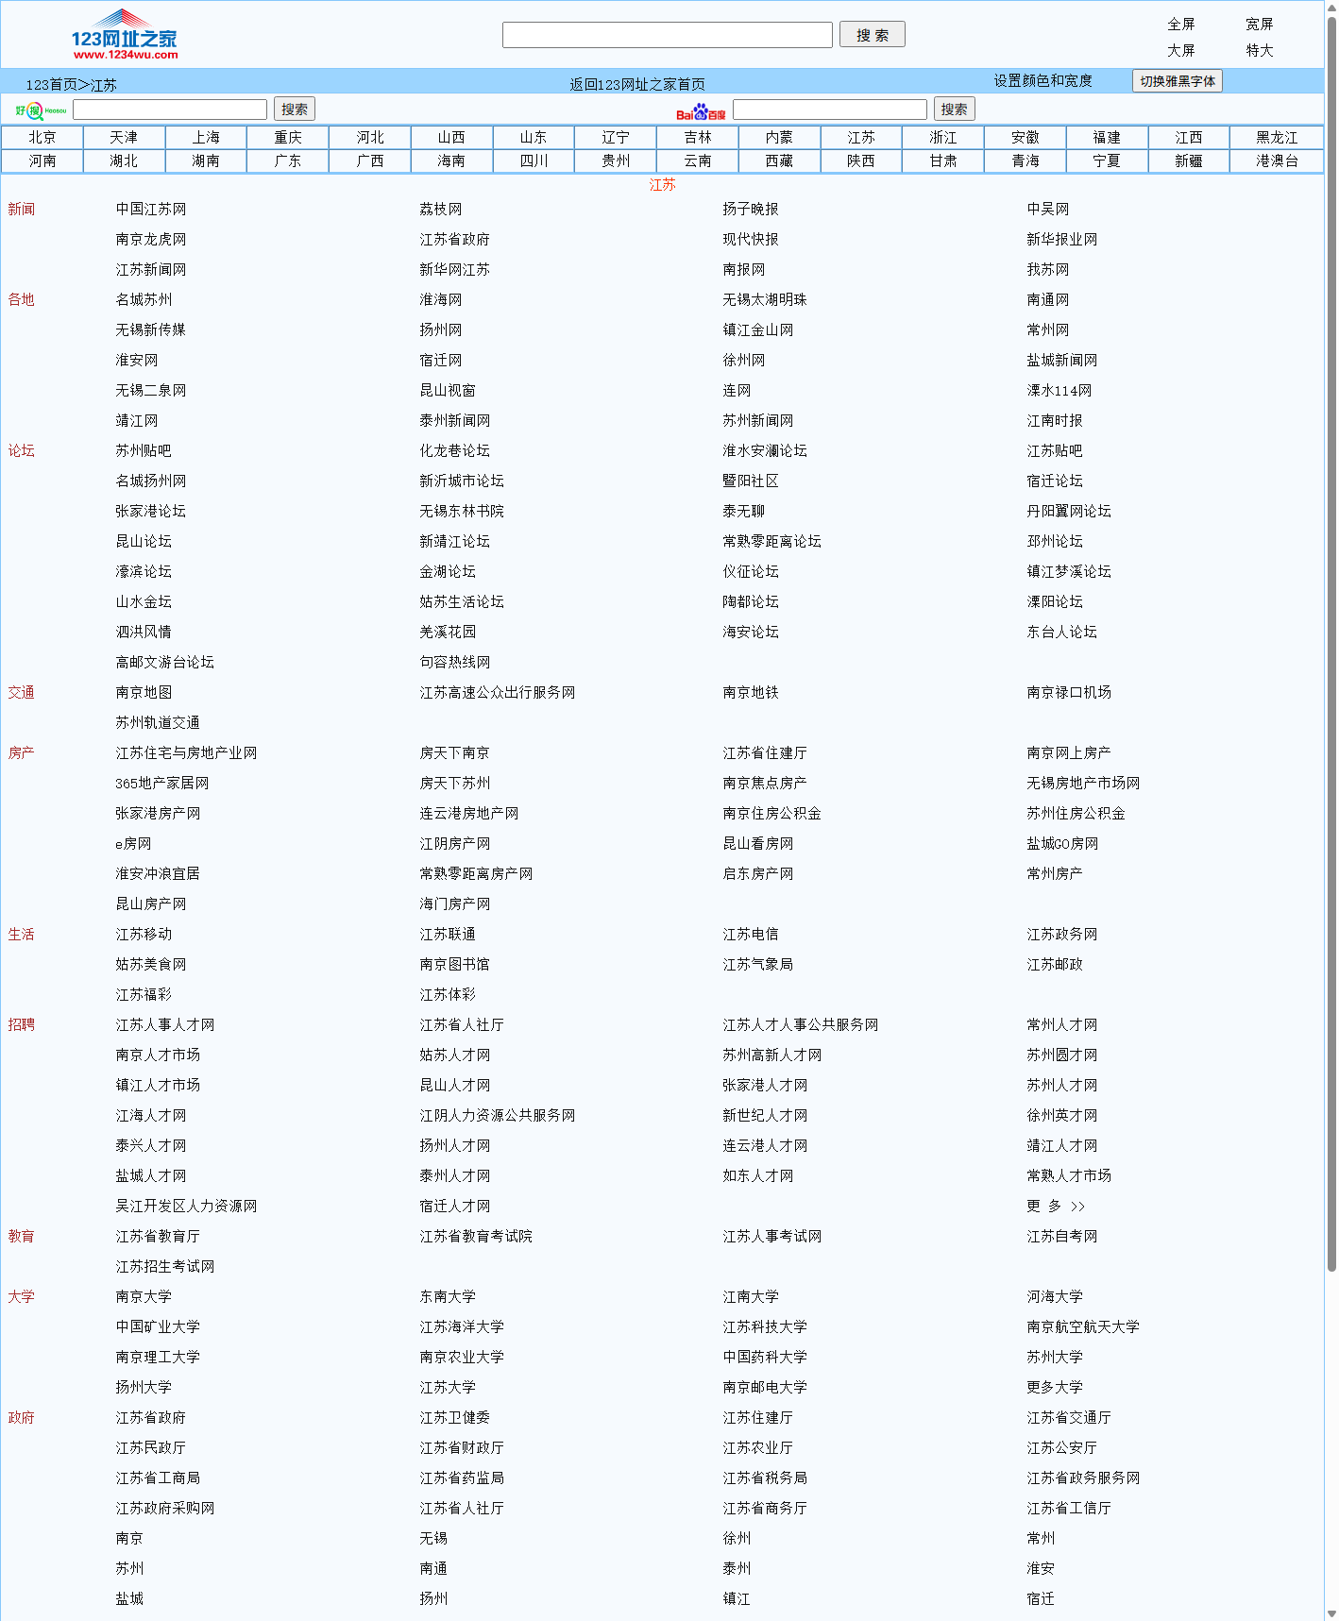The image size is (1339, 1621).
Task: Click the Baidu 百度 logo icon
Action: pyautogui.click(x=701, y=112)
